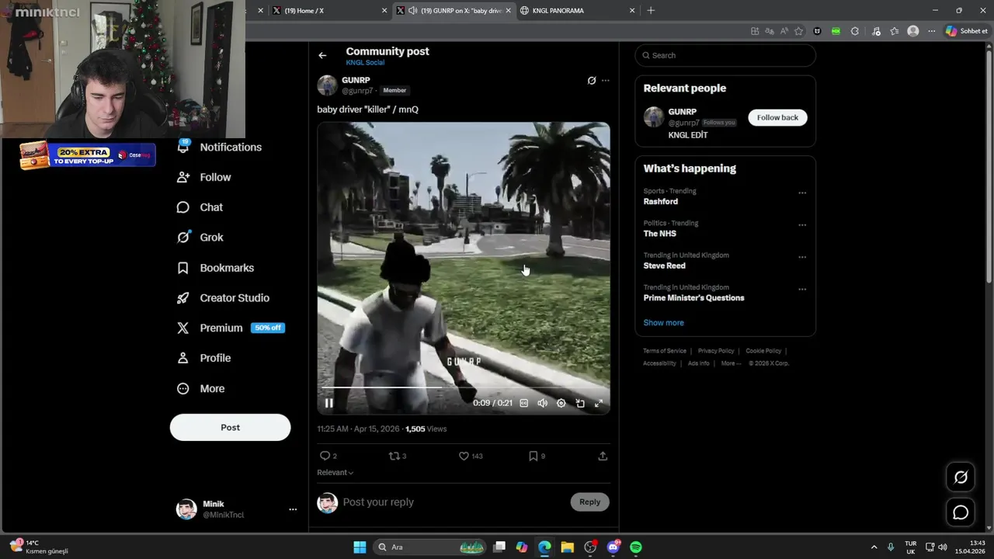Click Follow back for GUNRP
The width and height of the screenshot is (994, 559).
click(x=777, y=117)
